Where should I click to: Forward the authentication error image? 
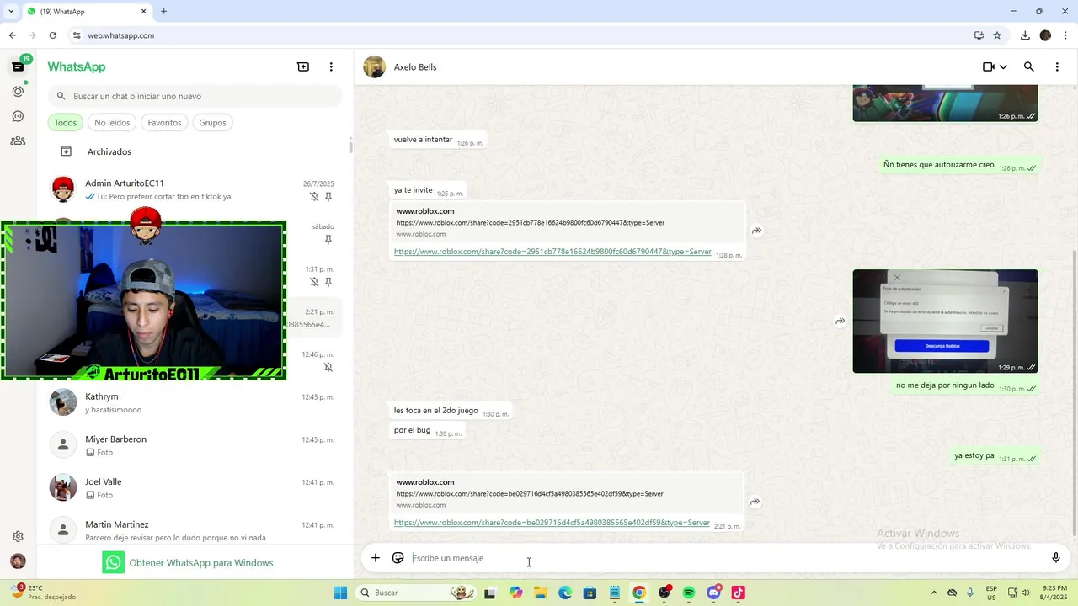pyautogui.click(x=840, y=321)
